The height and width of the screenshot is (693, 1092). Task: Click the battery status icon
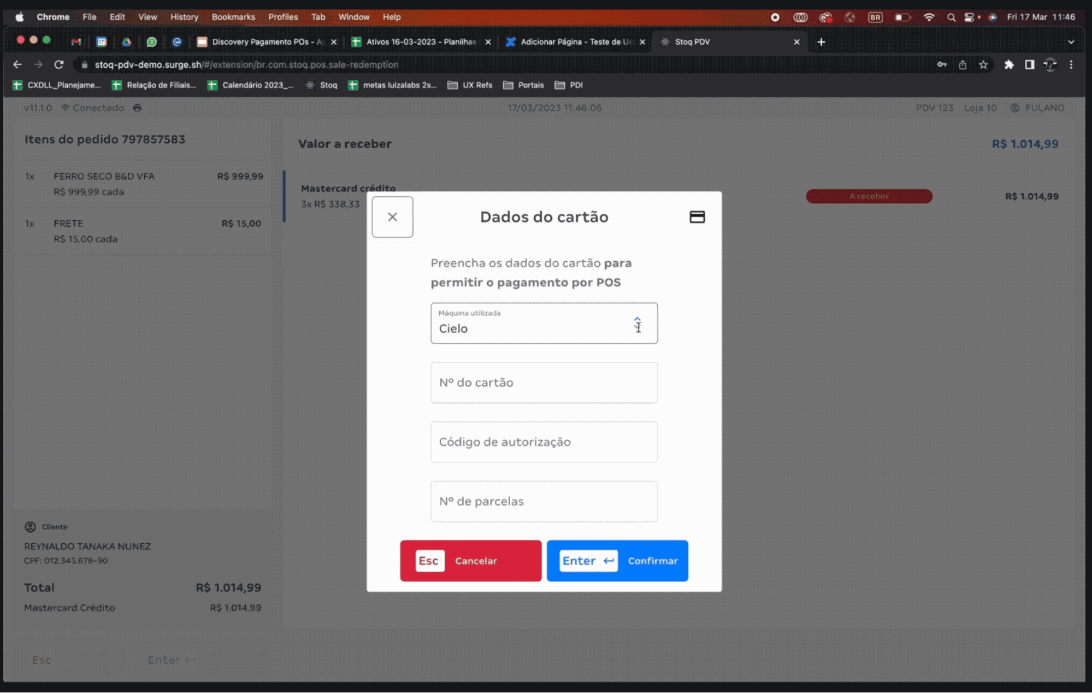tap(902, 17)
